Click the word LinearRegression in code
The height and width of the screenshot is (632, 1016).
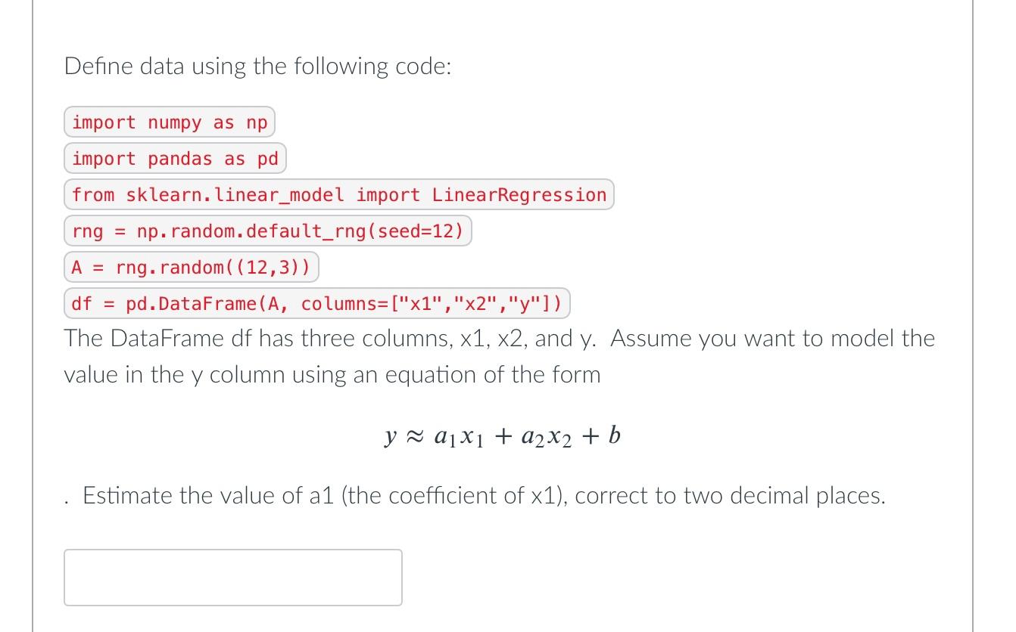519,194
